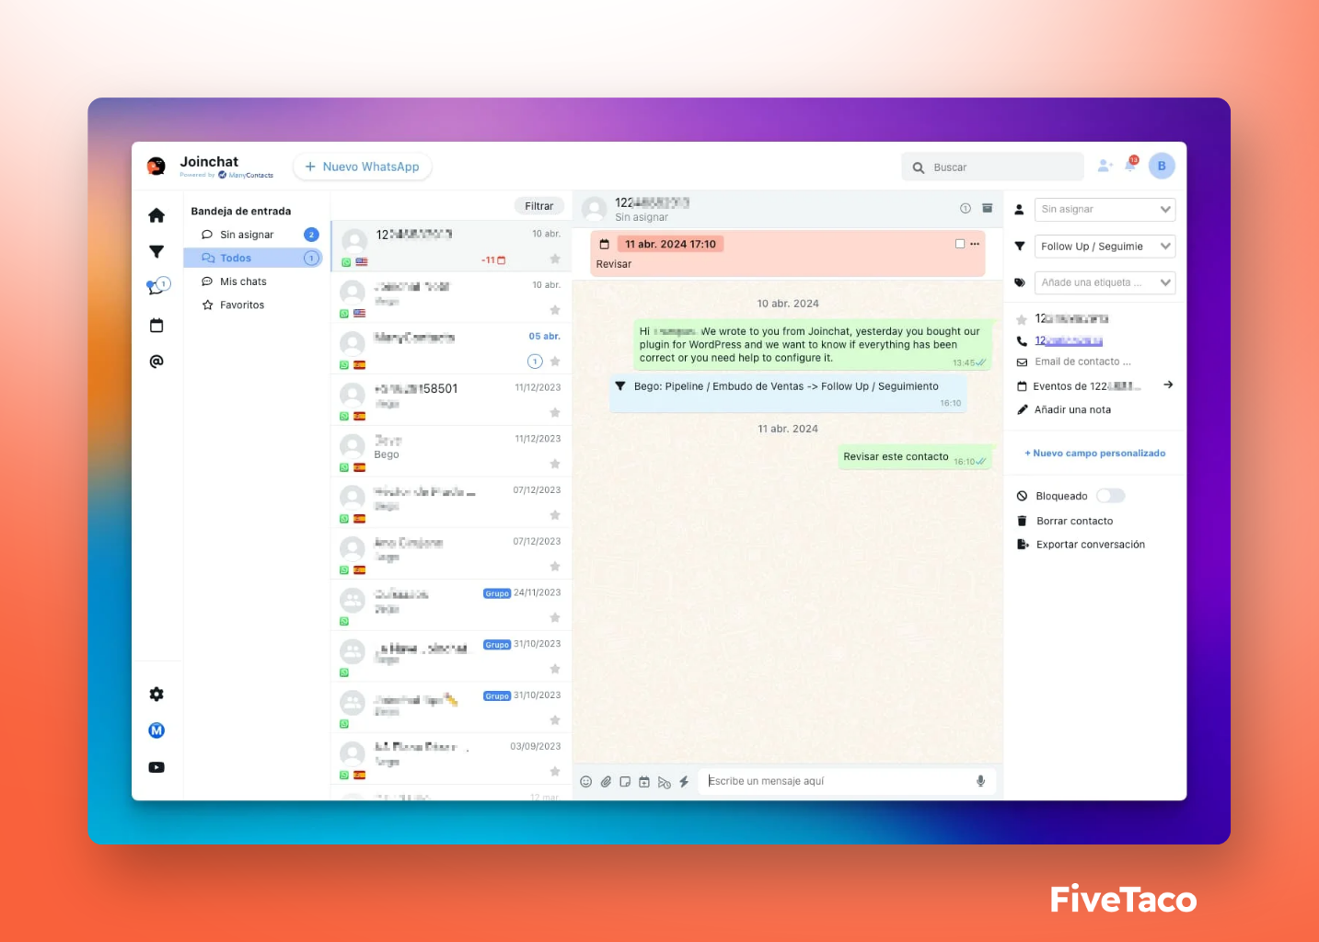Screen dimensions: 1319x942
Task: Click Exportar conversación
Action: point(1091,545)
